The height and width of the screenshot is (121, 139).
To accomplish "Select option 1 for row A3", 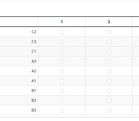I will point(62,61).
